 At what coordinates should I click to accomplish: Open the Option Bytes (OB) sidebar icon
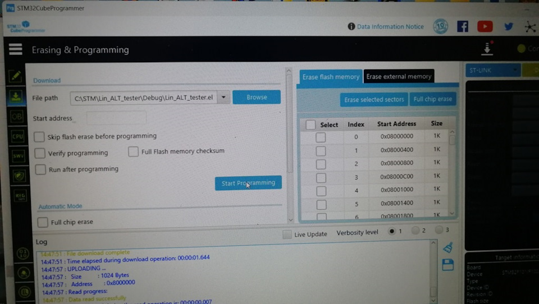coord(16,117)
